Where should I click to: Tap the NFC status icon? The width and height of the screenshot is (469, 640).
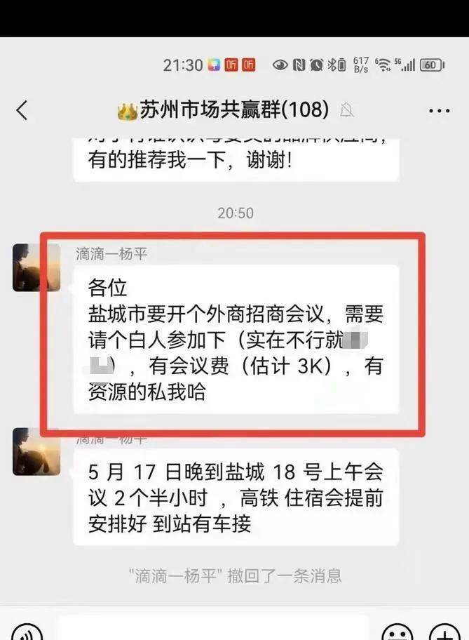tap(299, 65)
